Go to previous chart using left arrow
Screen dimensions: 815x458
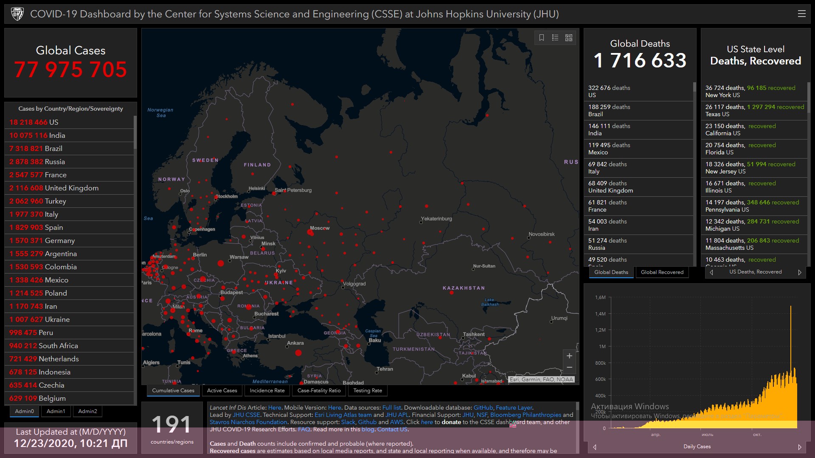595,447
